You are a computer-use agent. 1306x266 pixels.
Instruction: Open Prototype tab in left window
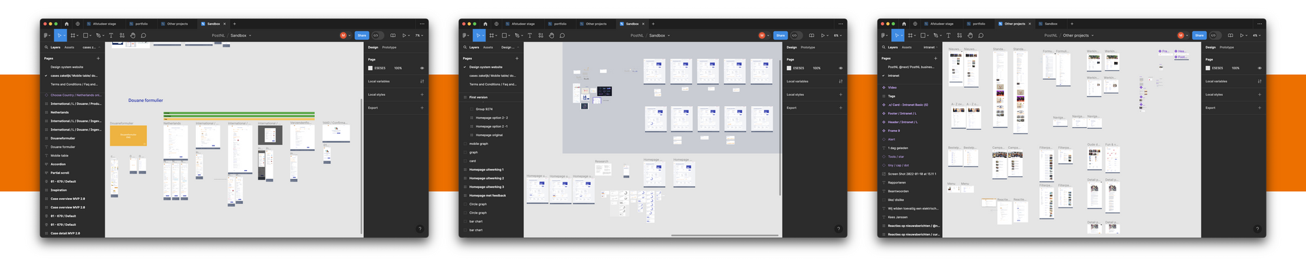point(389,48)
